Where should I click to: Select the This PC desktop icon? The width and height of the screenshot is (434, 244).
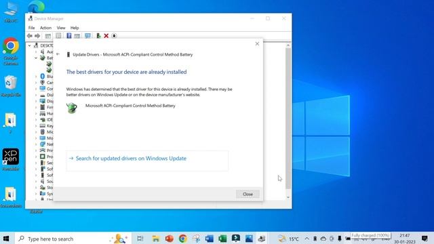tap(11, 12)
